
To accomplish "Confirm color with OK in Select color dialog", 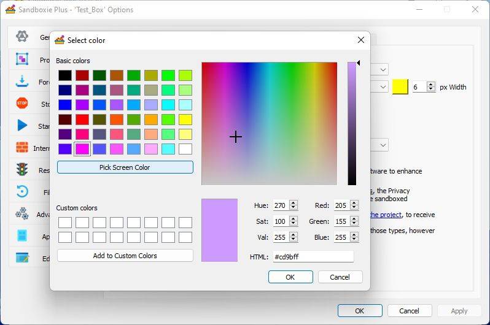I will (x=290, y=277).
